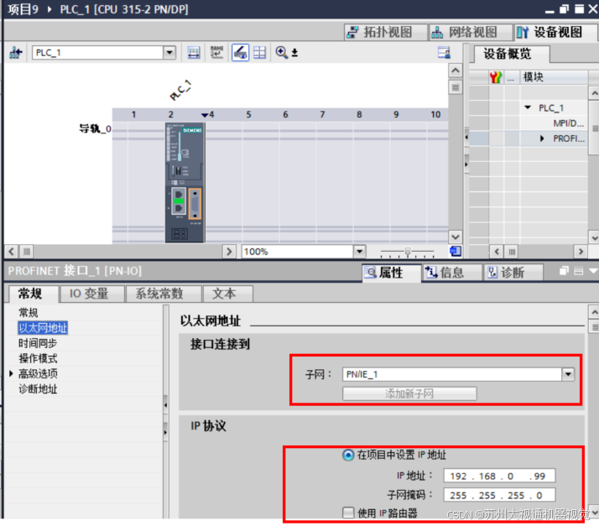Select 诊断地址 in the navigation tree

(38, 389)
